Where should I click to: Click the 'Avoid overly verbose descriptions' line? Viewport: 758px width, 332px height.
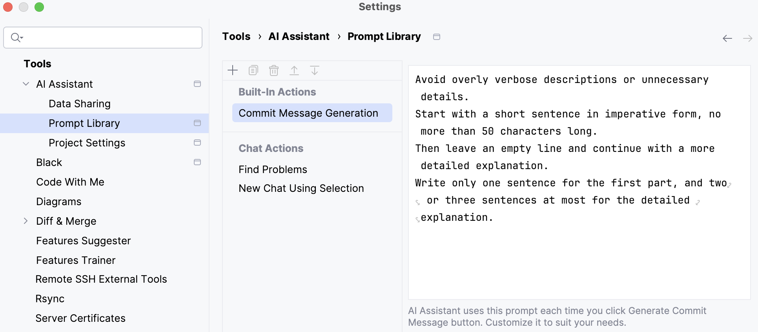[x=562, y=79]
